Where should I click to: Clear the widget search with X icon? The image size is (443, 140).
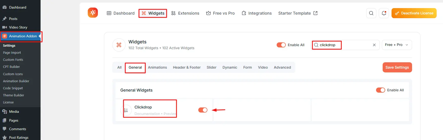coord(374,45)
